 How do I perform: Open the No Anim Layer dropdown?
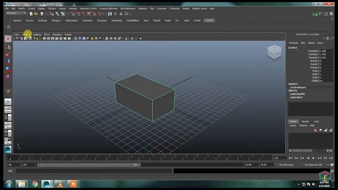[x=286, y=165]
